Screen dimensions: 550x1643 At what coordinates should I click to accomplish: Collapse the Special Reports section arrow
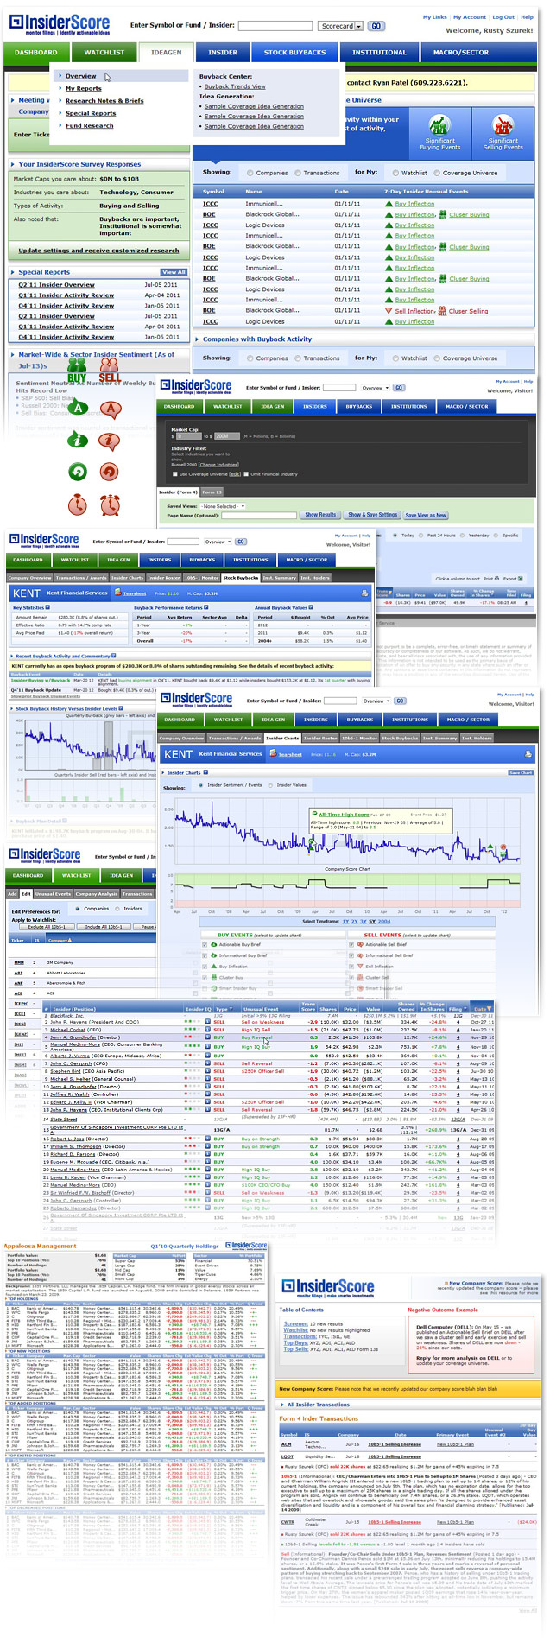[14, 272]
